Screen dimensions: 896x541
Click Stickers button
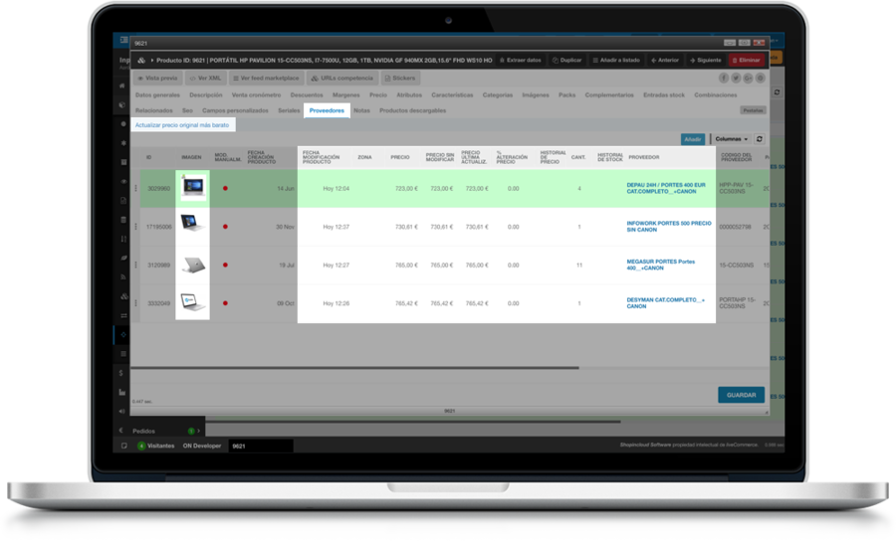[x=400, y=79]
